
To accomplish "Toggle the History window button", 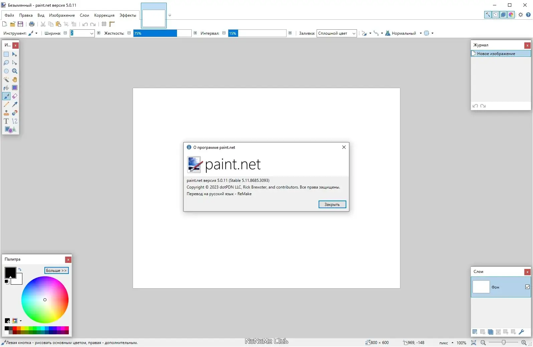I will [x=496, y=15].
